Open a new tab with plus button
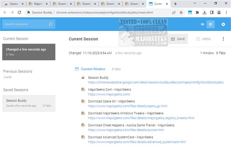Image resolution: width=231 pixels, height=164 pixels. point(175,4)
